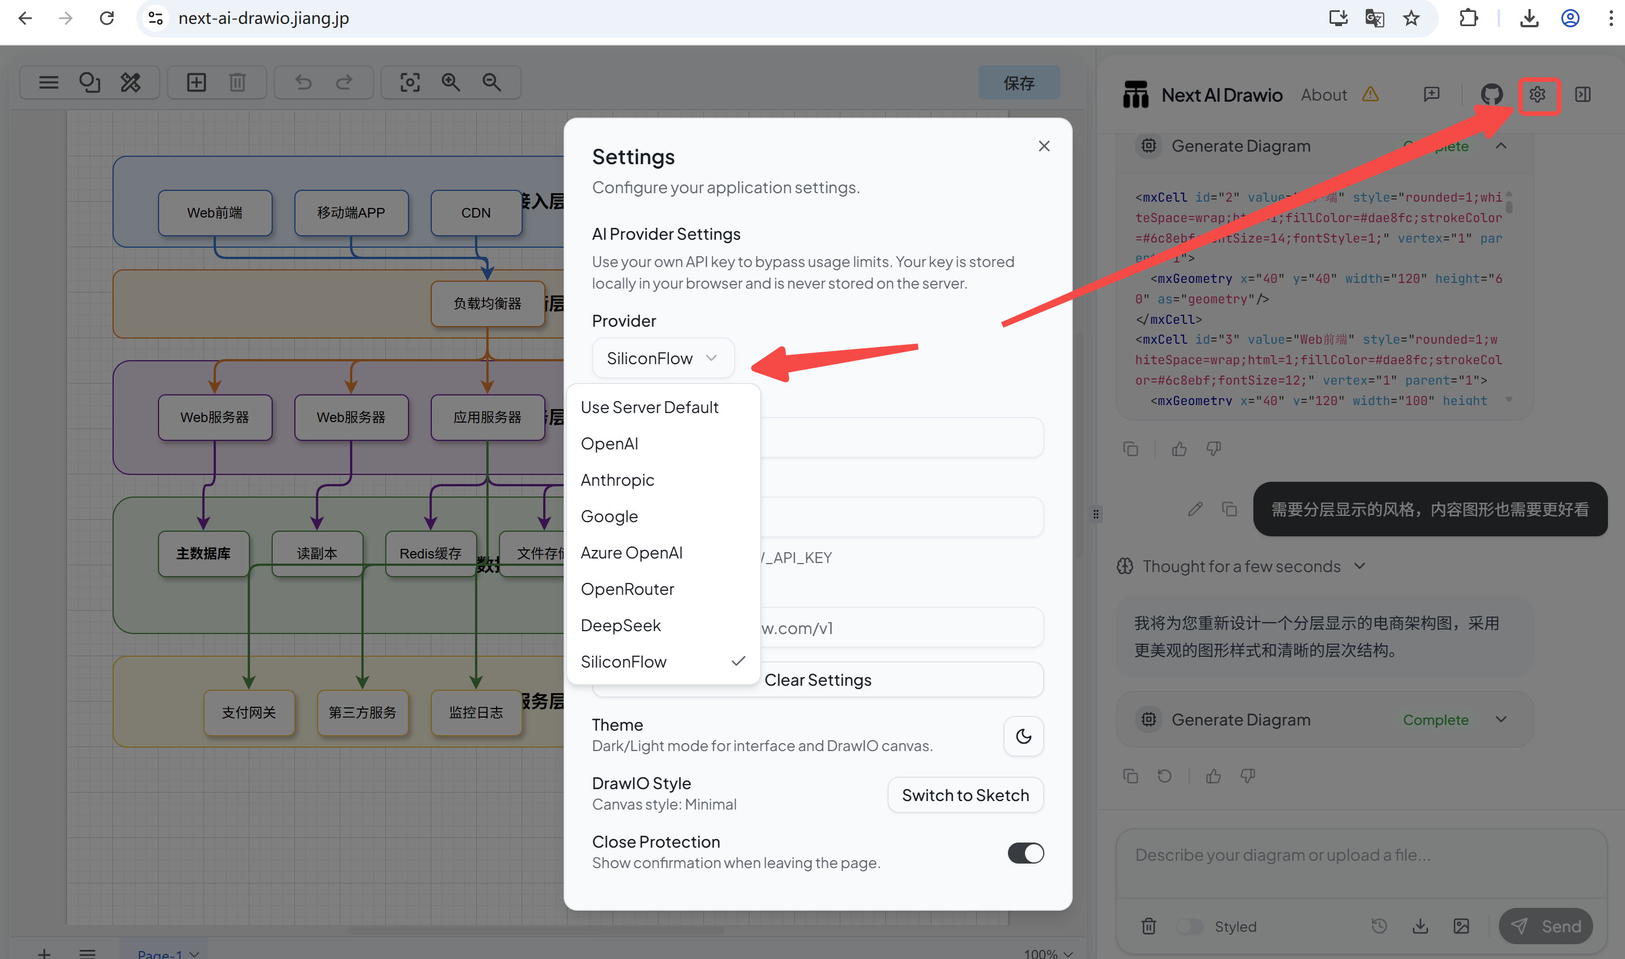The height and width of the screenshot is (959, 1625).
Task: Regenerate the last response
Action: click(x=1164, y=775)
